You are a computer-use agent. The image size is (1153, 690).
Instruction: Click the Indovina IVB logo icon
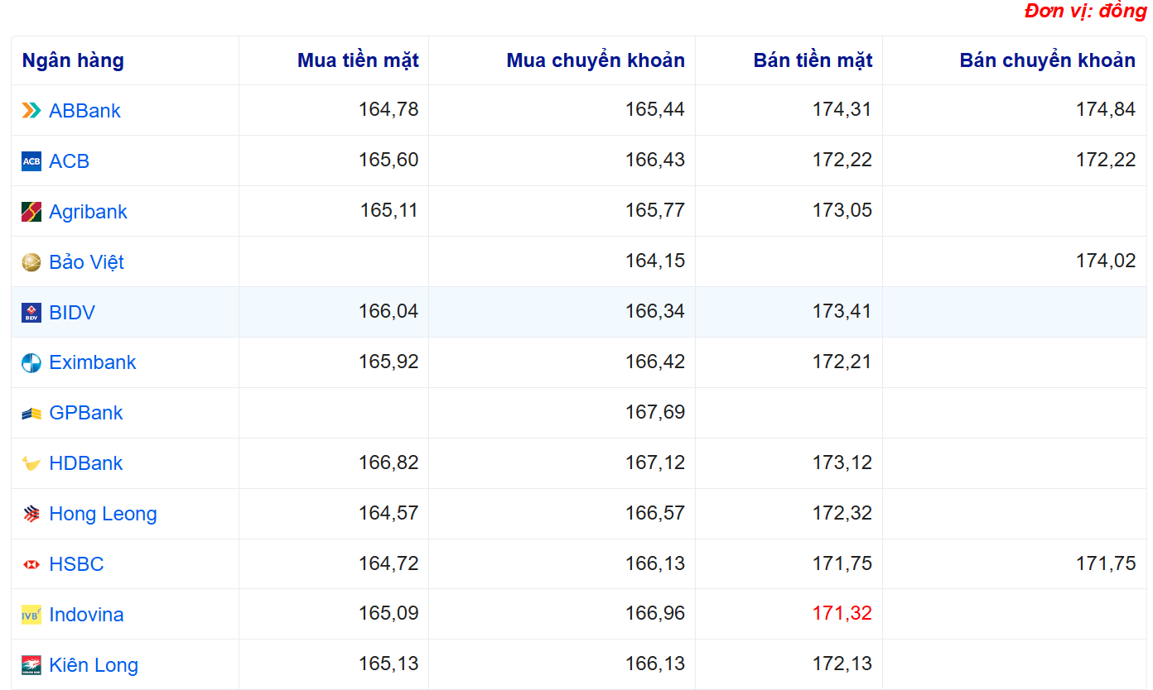pos(31,615)
